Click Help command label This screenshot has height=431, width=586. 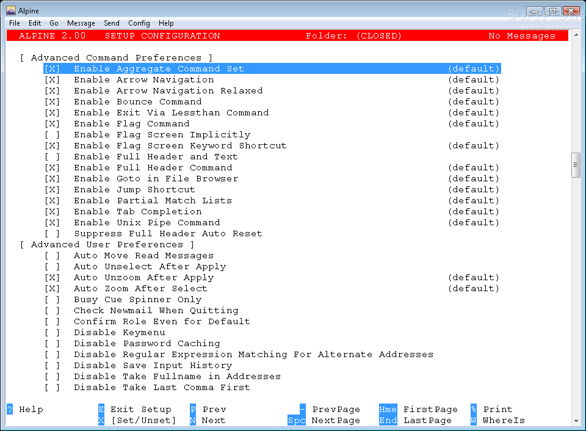click(31, 409)
